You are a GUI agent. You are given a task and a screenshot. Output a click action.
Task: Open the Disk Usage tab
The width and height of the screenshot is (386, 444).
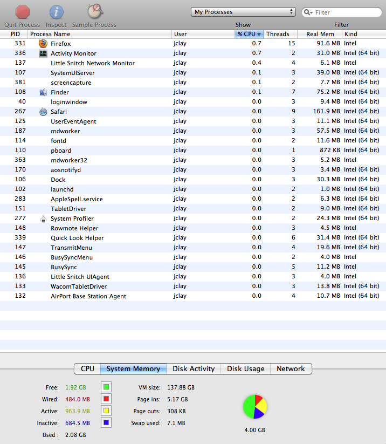(x=246, y=368)
